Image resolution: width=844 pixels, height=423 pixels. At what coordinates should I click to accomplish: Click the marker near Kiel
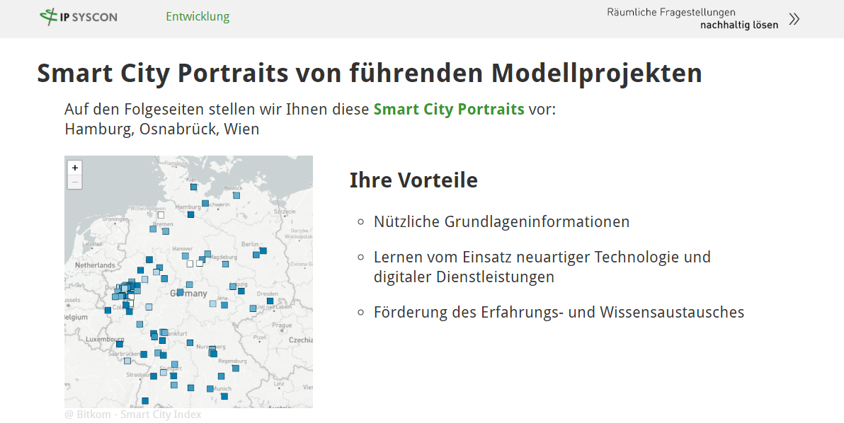point(193,186)
